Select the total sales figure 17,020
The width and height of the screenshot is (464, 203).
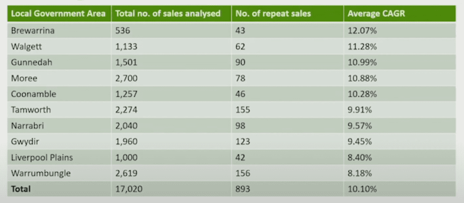click(129, 189)
